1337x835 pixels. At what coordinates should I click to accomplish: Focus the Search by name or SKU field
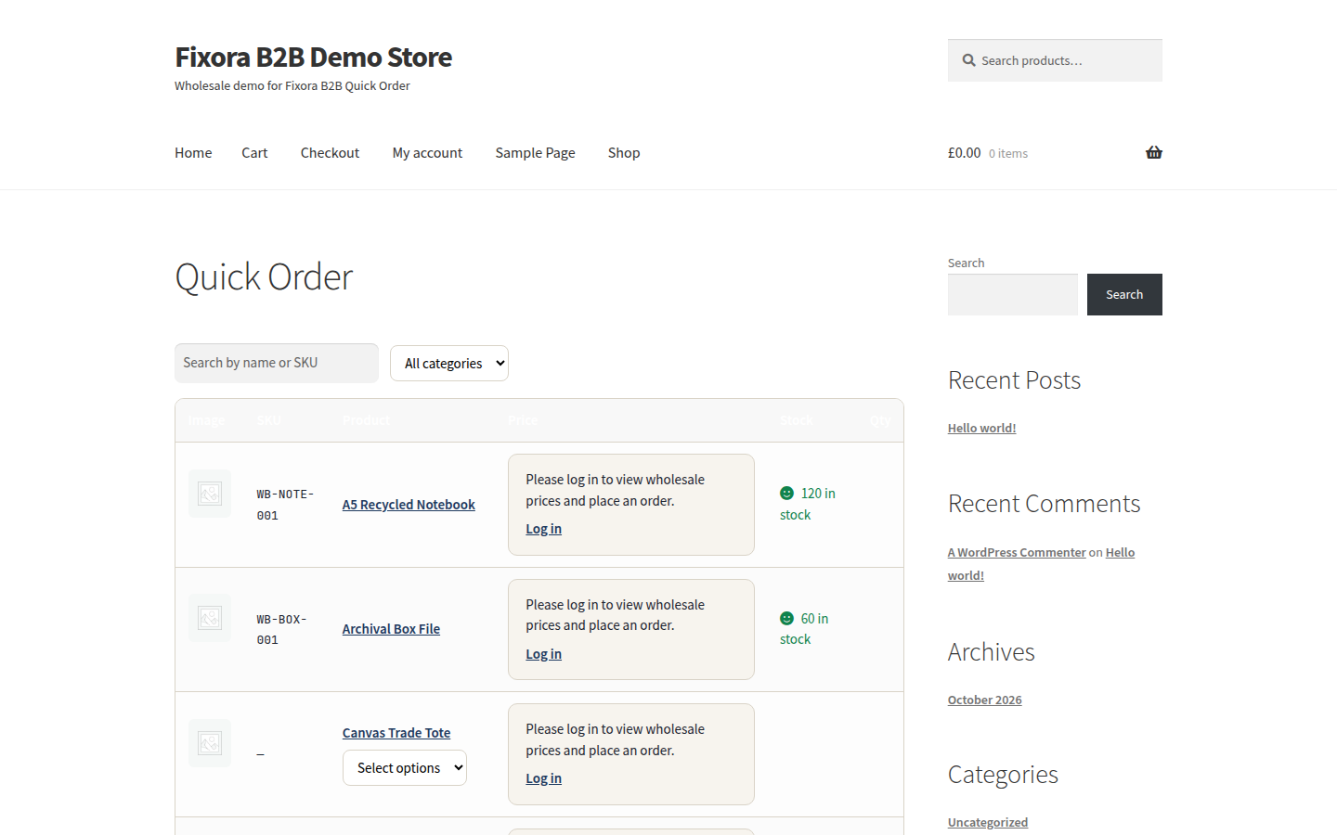(x=277, y=363)
